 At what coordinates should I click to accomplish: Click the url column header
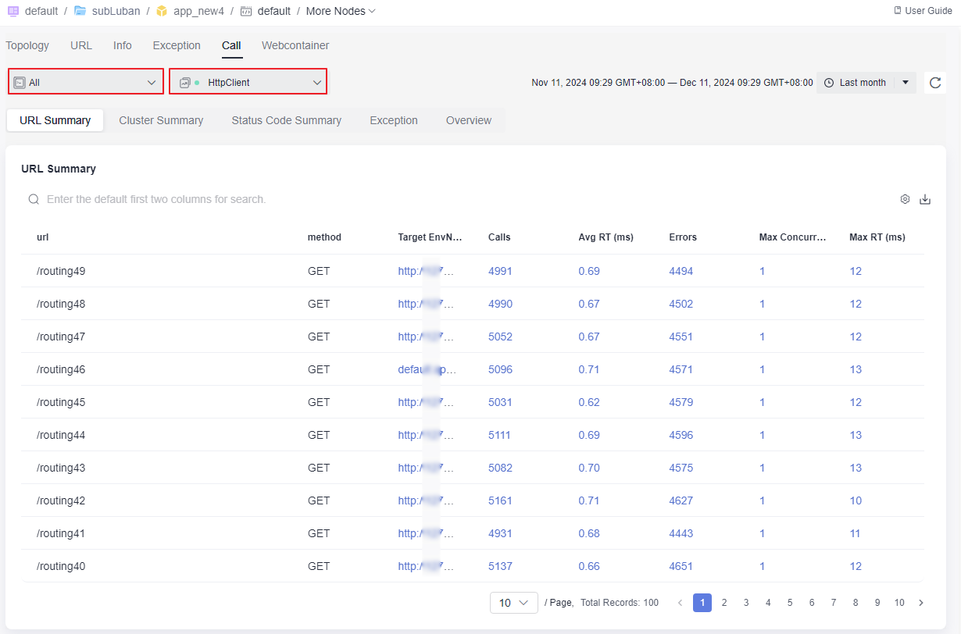pos(43,237)
